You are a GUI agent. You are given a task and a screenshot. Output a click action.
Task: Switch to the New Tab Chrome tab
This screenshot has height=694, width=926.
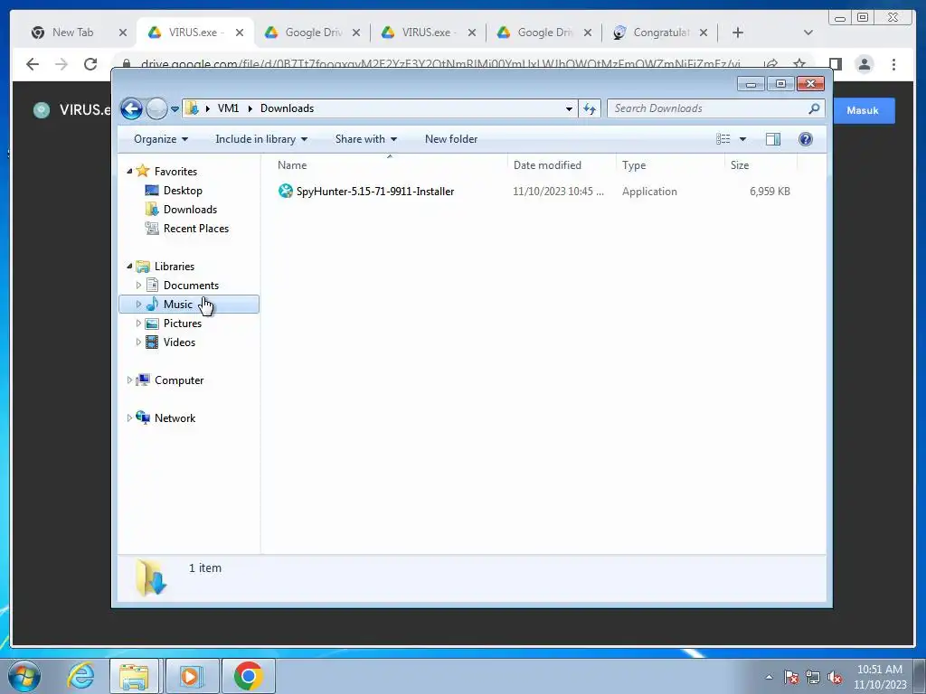(72, 33)
